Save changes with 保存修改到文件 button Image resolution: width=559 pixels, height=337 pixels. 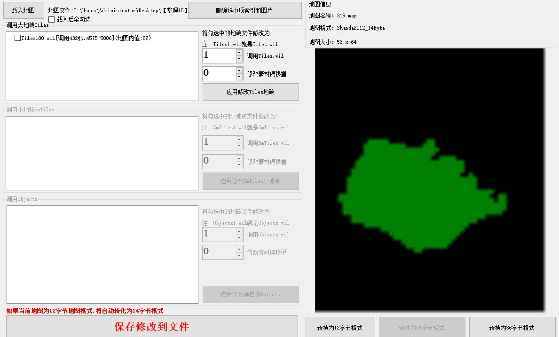click(x=152, y=327)
